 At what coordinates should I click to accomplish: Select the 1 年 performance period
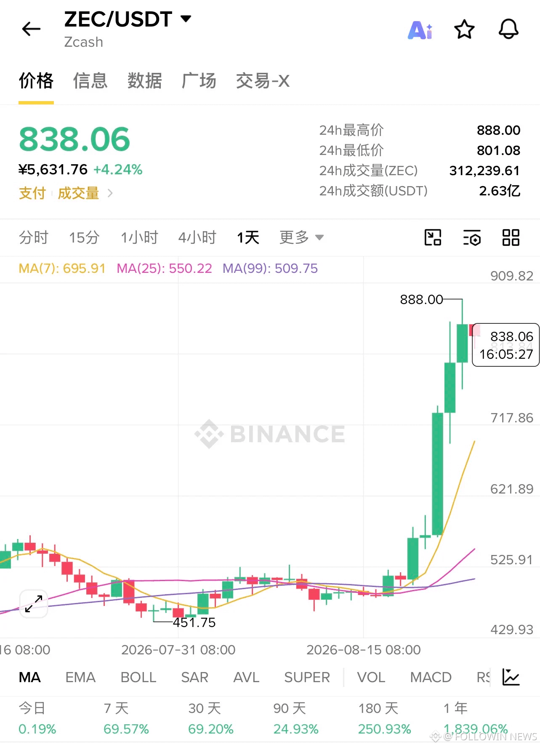[x=476, y=718]
